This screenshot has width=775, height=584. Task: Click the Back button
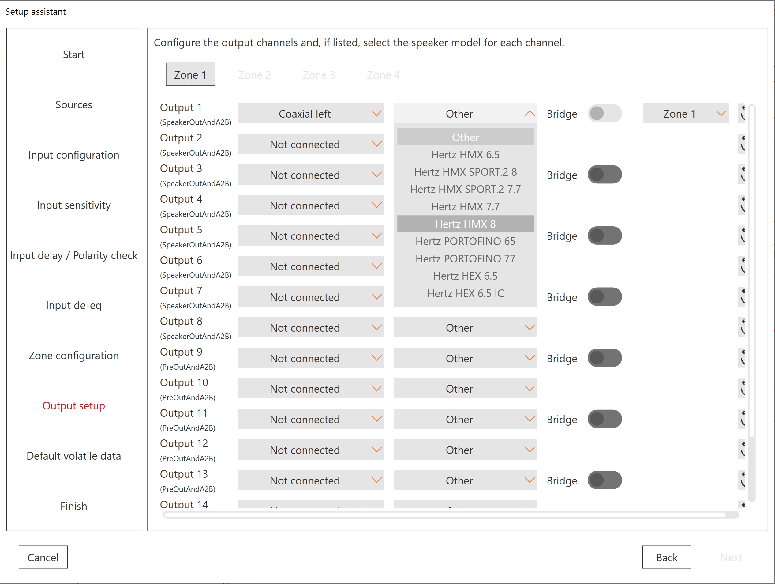click(x=666, y=557)
